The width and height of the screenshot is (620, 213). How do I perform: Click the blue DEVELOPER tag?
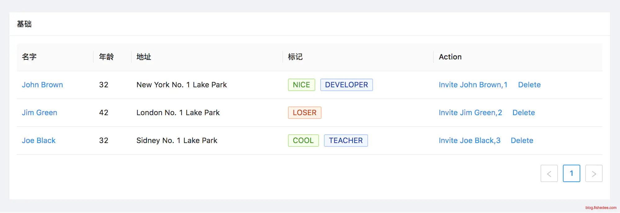(x=346, y=85)
